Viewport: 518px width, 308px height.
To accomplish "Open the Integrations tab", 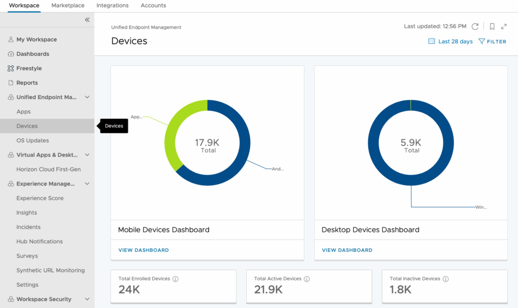I will tap(112, 6).
